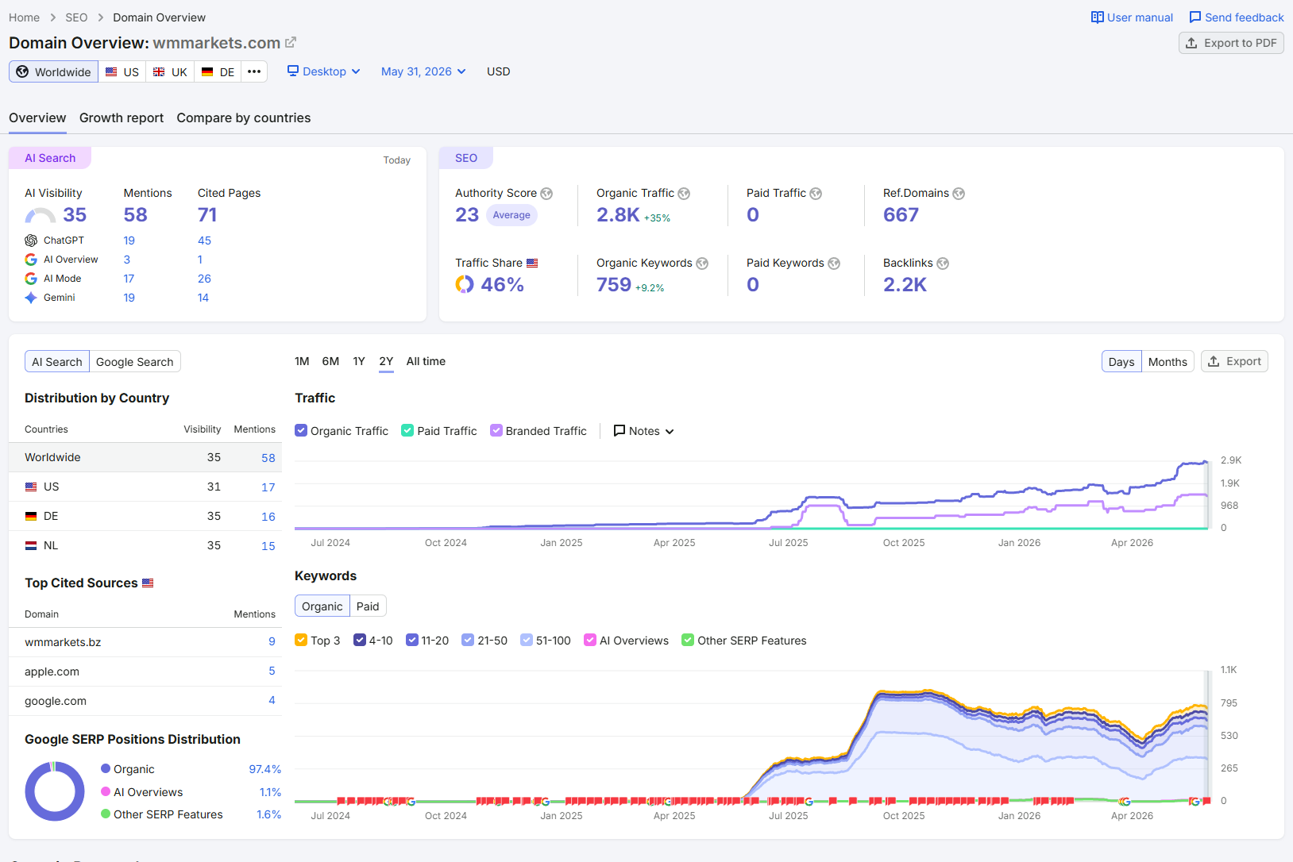This screenshot has width=1293, height=862.
Task: Toggle the Organic Traffic checkbox
Action: click(x=301, y=430)
